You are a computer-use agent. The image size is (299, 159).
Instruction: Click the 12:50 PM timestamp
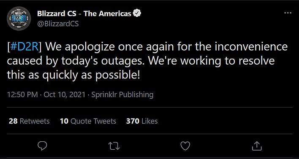pos(22,94)
